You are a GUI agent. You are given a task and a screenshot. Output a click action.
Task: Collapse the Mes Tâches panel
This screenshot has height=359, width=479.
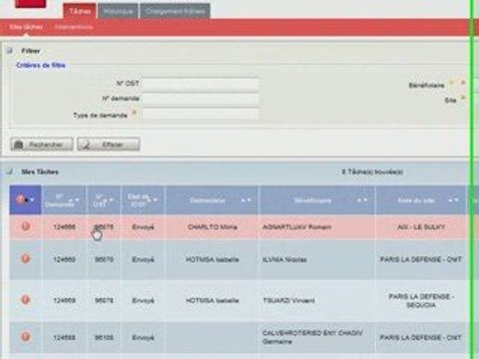9,172
